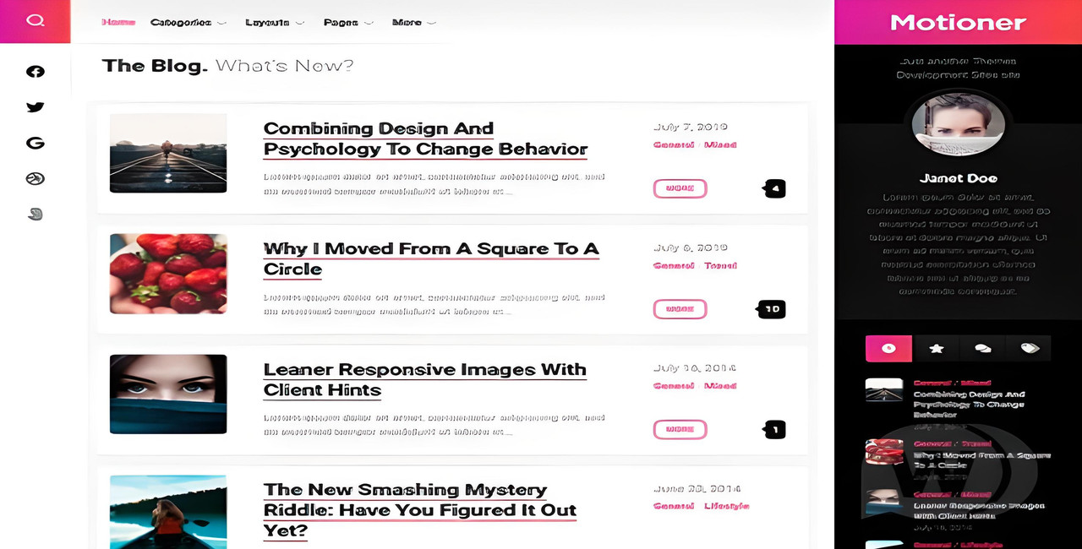Open the blue-eyed face thumbnail
The height and width of the screenshot is (549, 1082).
pyautogui.click(x=168, y=394)
